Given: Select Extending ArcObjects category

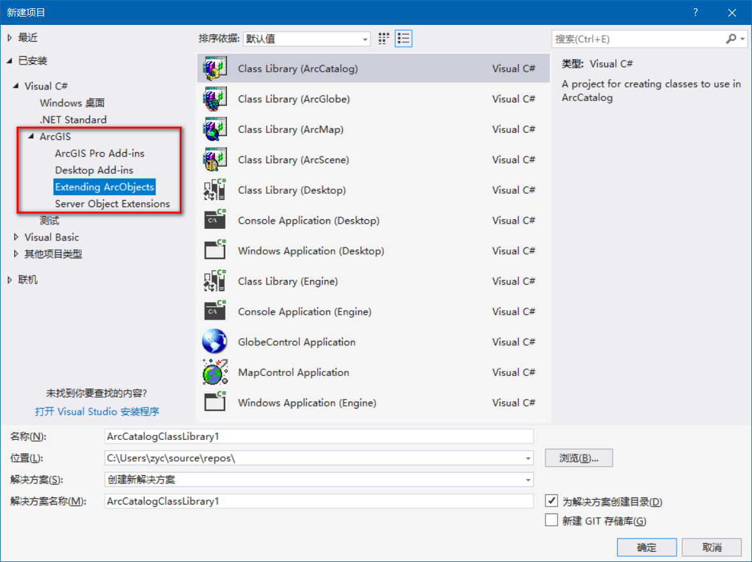Looking at the screenshot, I should point(104,187).
